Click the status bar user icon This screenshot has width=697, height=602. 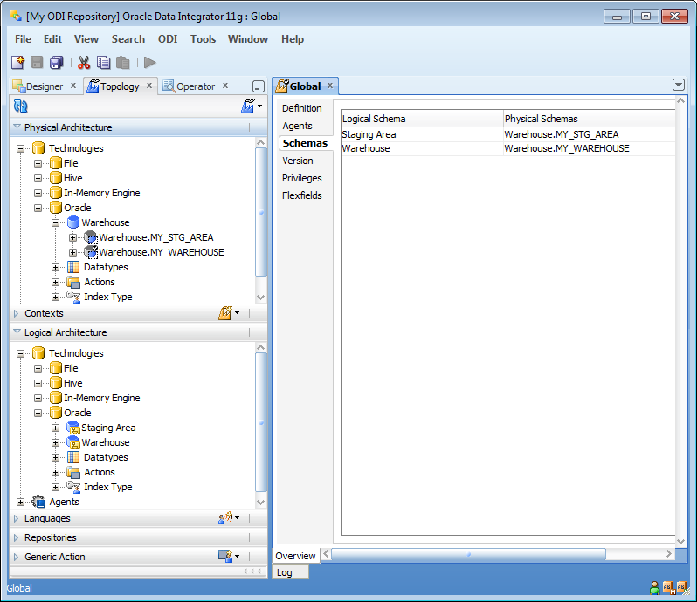[x=654, y=587]
